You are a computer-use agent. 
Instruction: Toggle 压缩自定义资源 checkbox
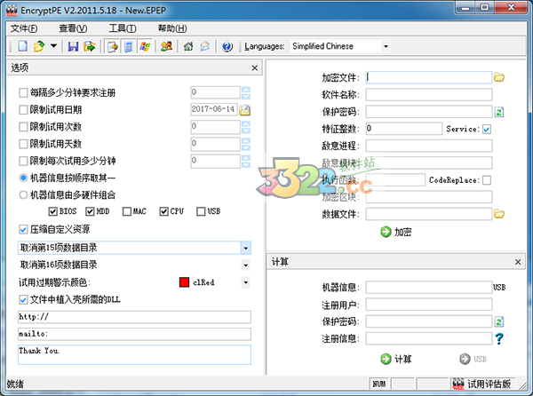[x=23, y=230]
